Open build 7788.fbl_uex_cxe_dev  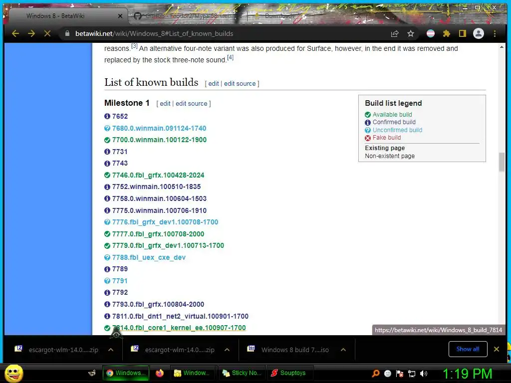(149, 257)
